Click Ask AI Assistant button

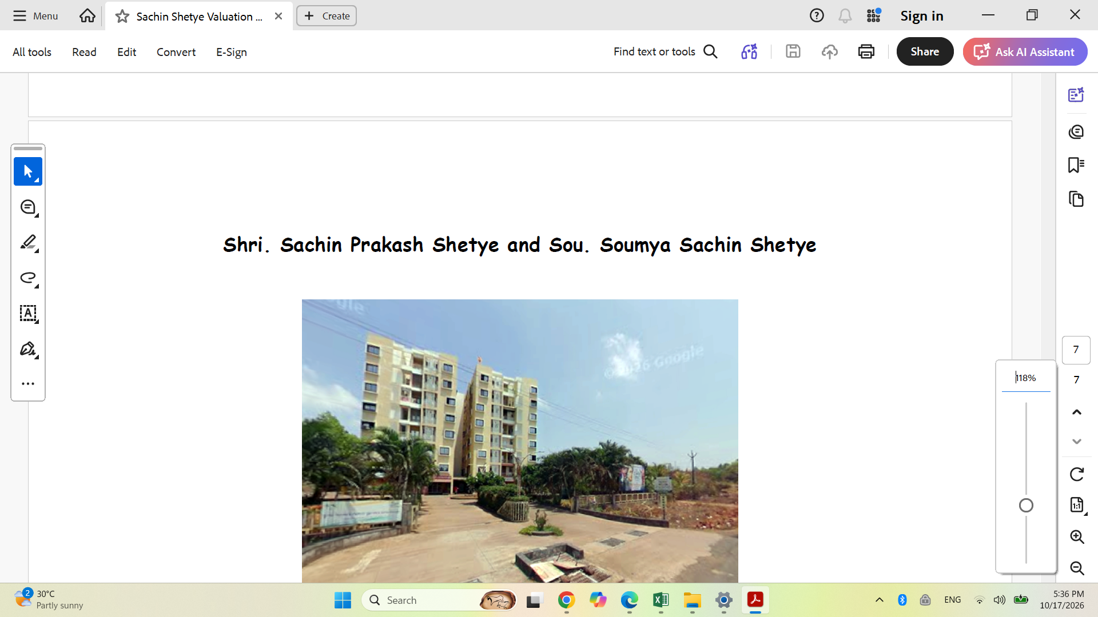1025,51
